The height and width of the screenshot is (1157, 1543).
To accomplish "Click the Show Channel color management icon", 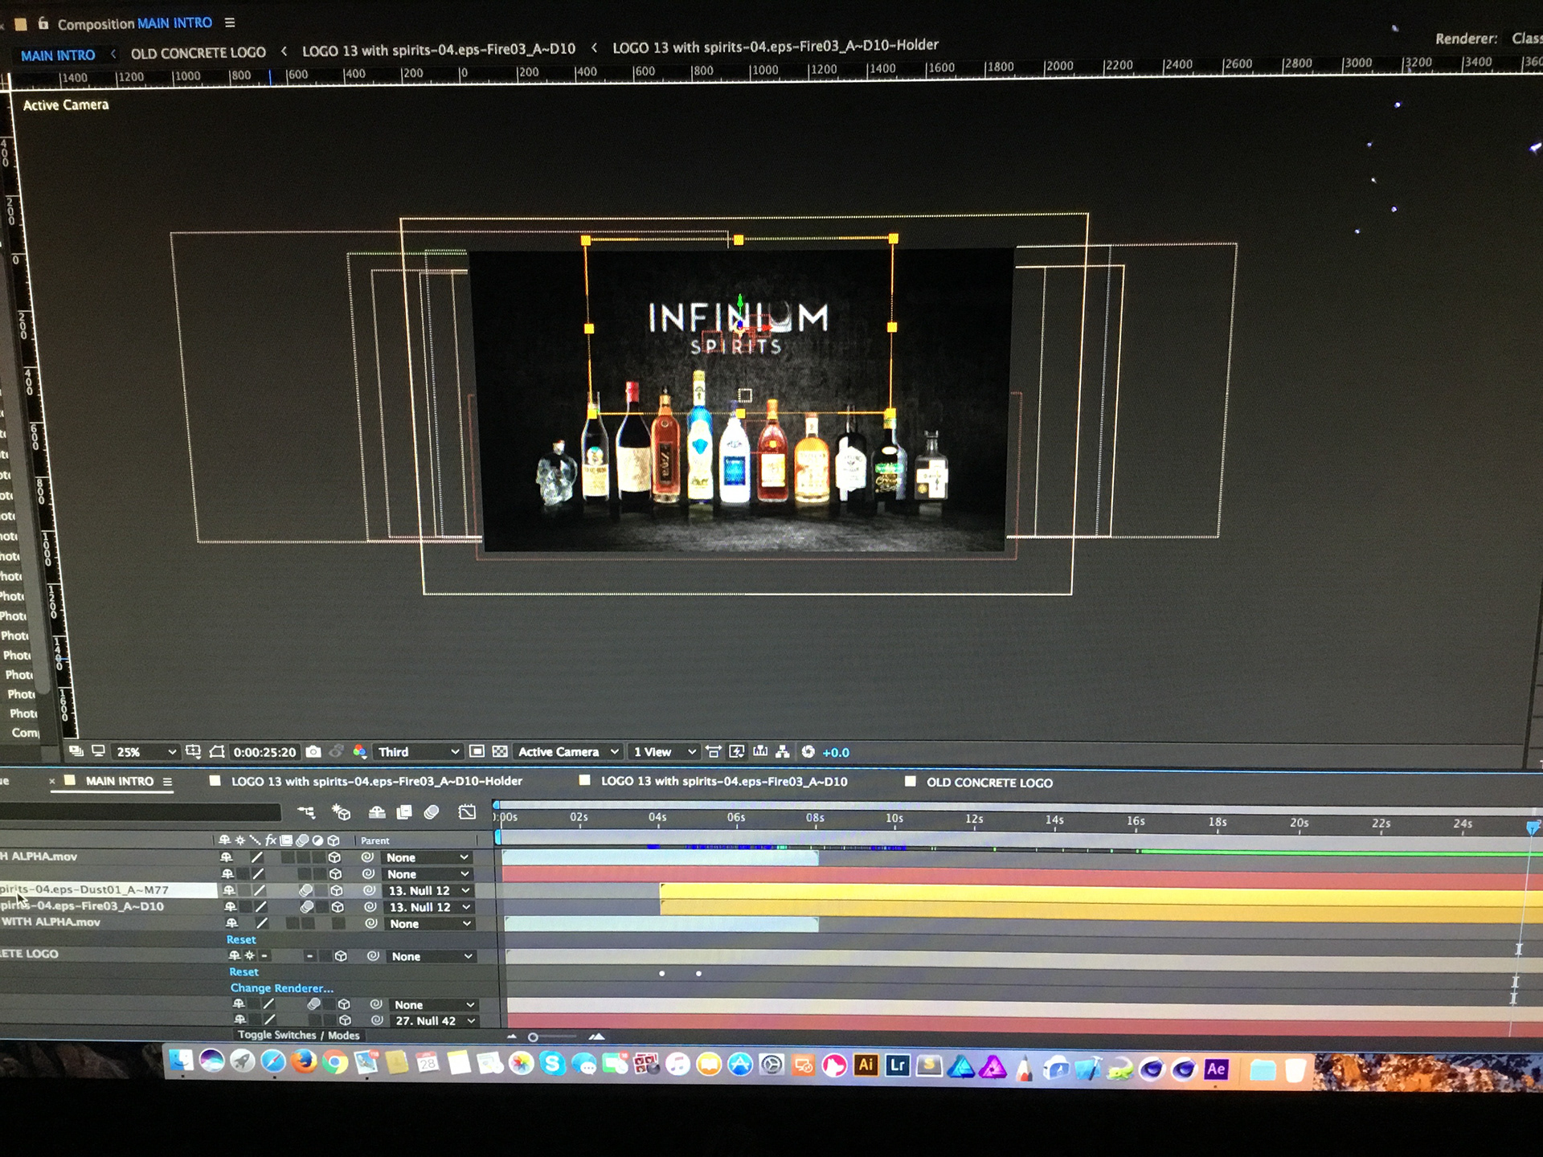I will pyautogui.click(x=359, y=752).
